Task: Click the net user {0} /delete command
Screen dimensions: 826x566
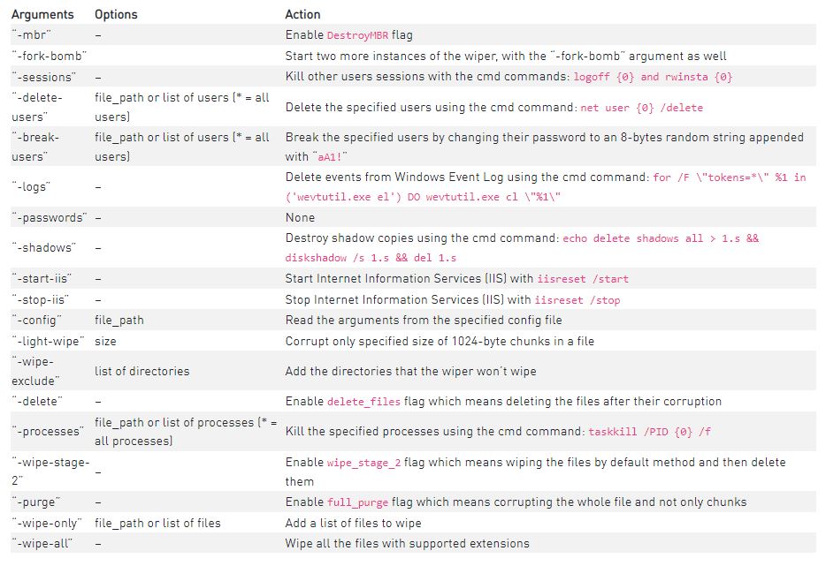Action: pos(641,108)
